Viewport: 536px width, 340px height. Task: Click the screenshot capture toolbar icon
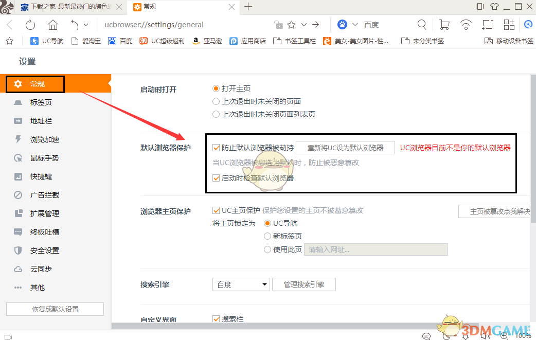coord(487,24)
